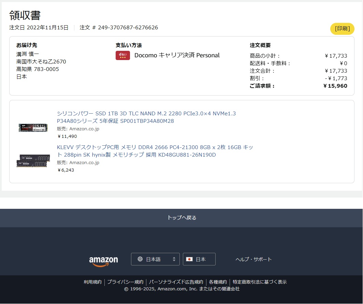Click the globe icon in language selector
Image resolution: width=363 pixels, height=304 pixels.
(140, 259)
